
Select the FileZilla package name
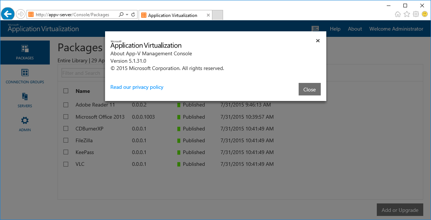click(84, 140)
